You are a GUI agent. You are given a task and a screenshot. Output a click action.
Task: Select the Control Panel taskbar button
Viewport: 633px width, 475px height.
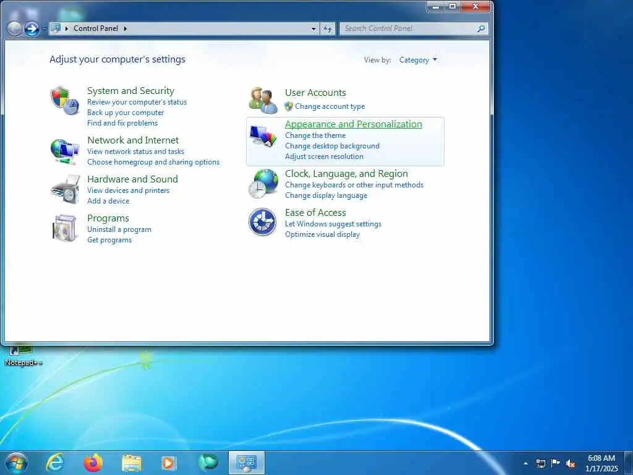click(247, 463)
